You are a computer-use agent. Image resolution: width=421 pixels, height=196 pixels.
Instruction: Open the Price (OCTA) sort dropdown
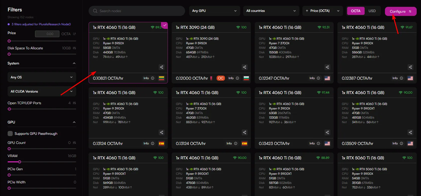tap(322, 11)
